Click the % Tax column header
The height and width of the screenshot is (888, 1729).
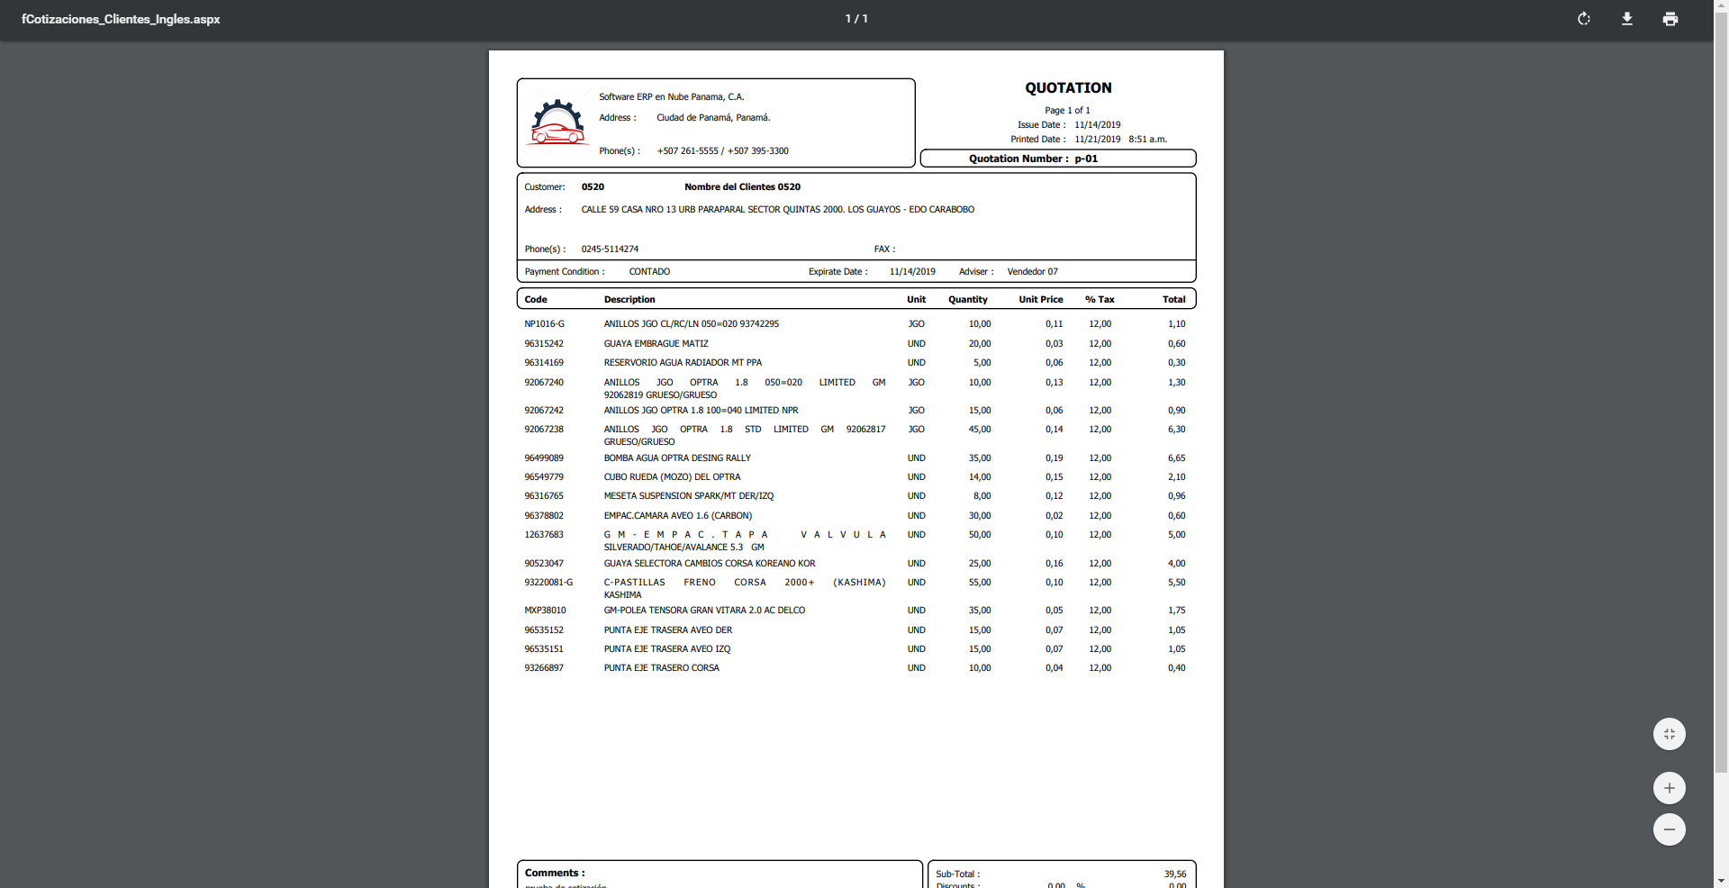point(1100,299)
